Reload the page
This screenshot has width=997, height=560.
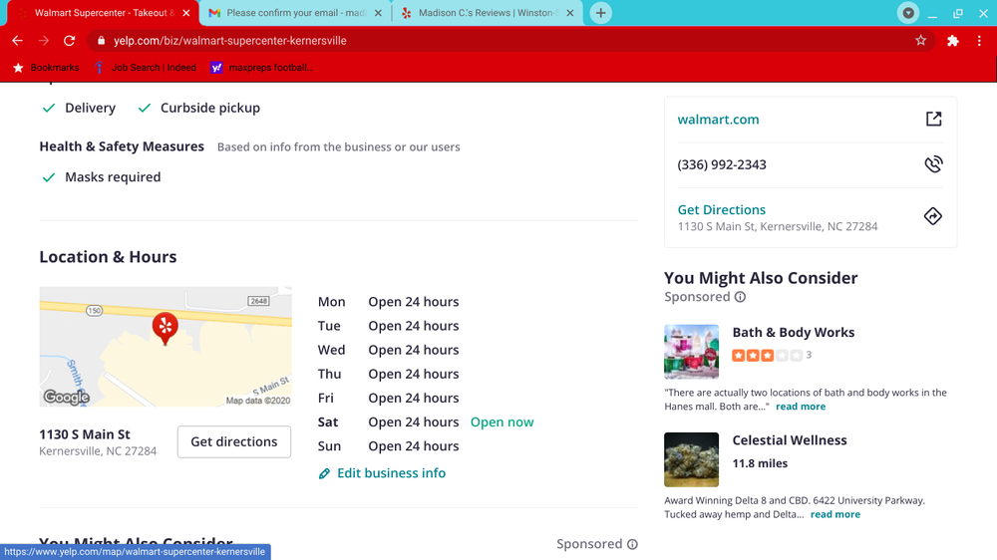click(69, 41)
